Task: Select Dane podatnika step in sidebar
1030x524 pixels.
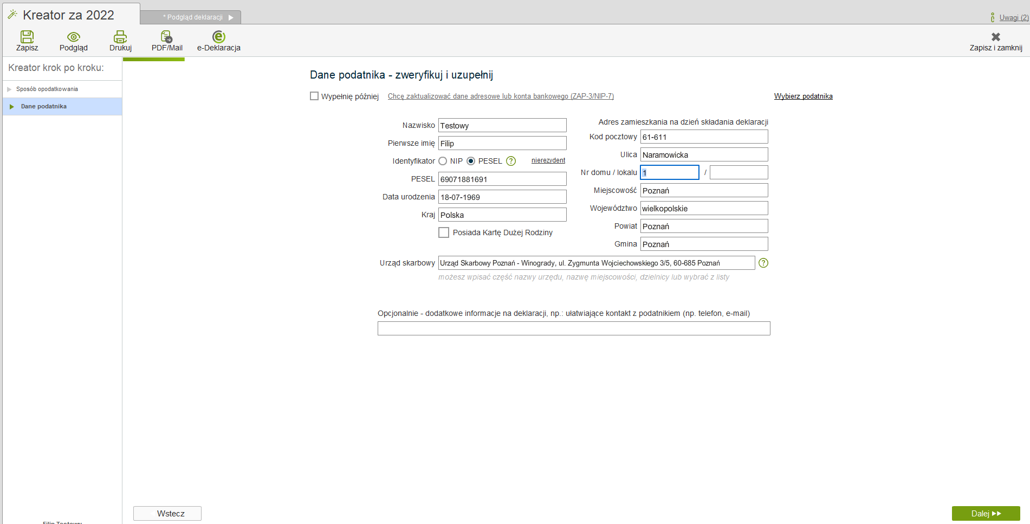Action: [x=44, y=106]
